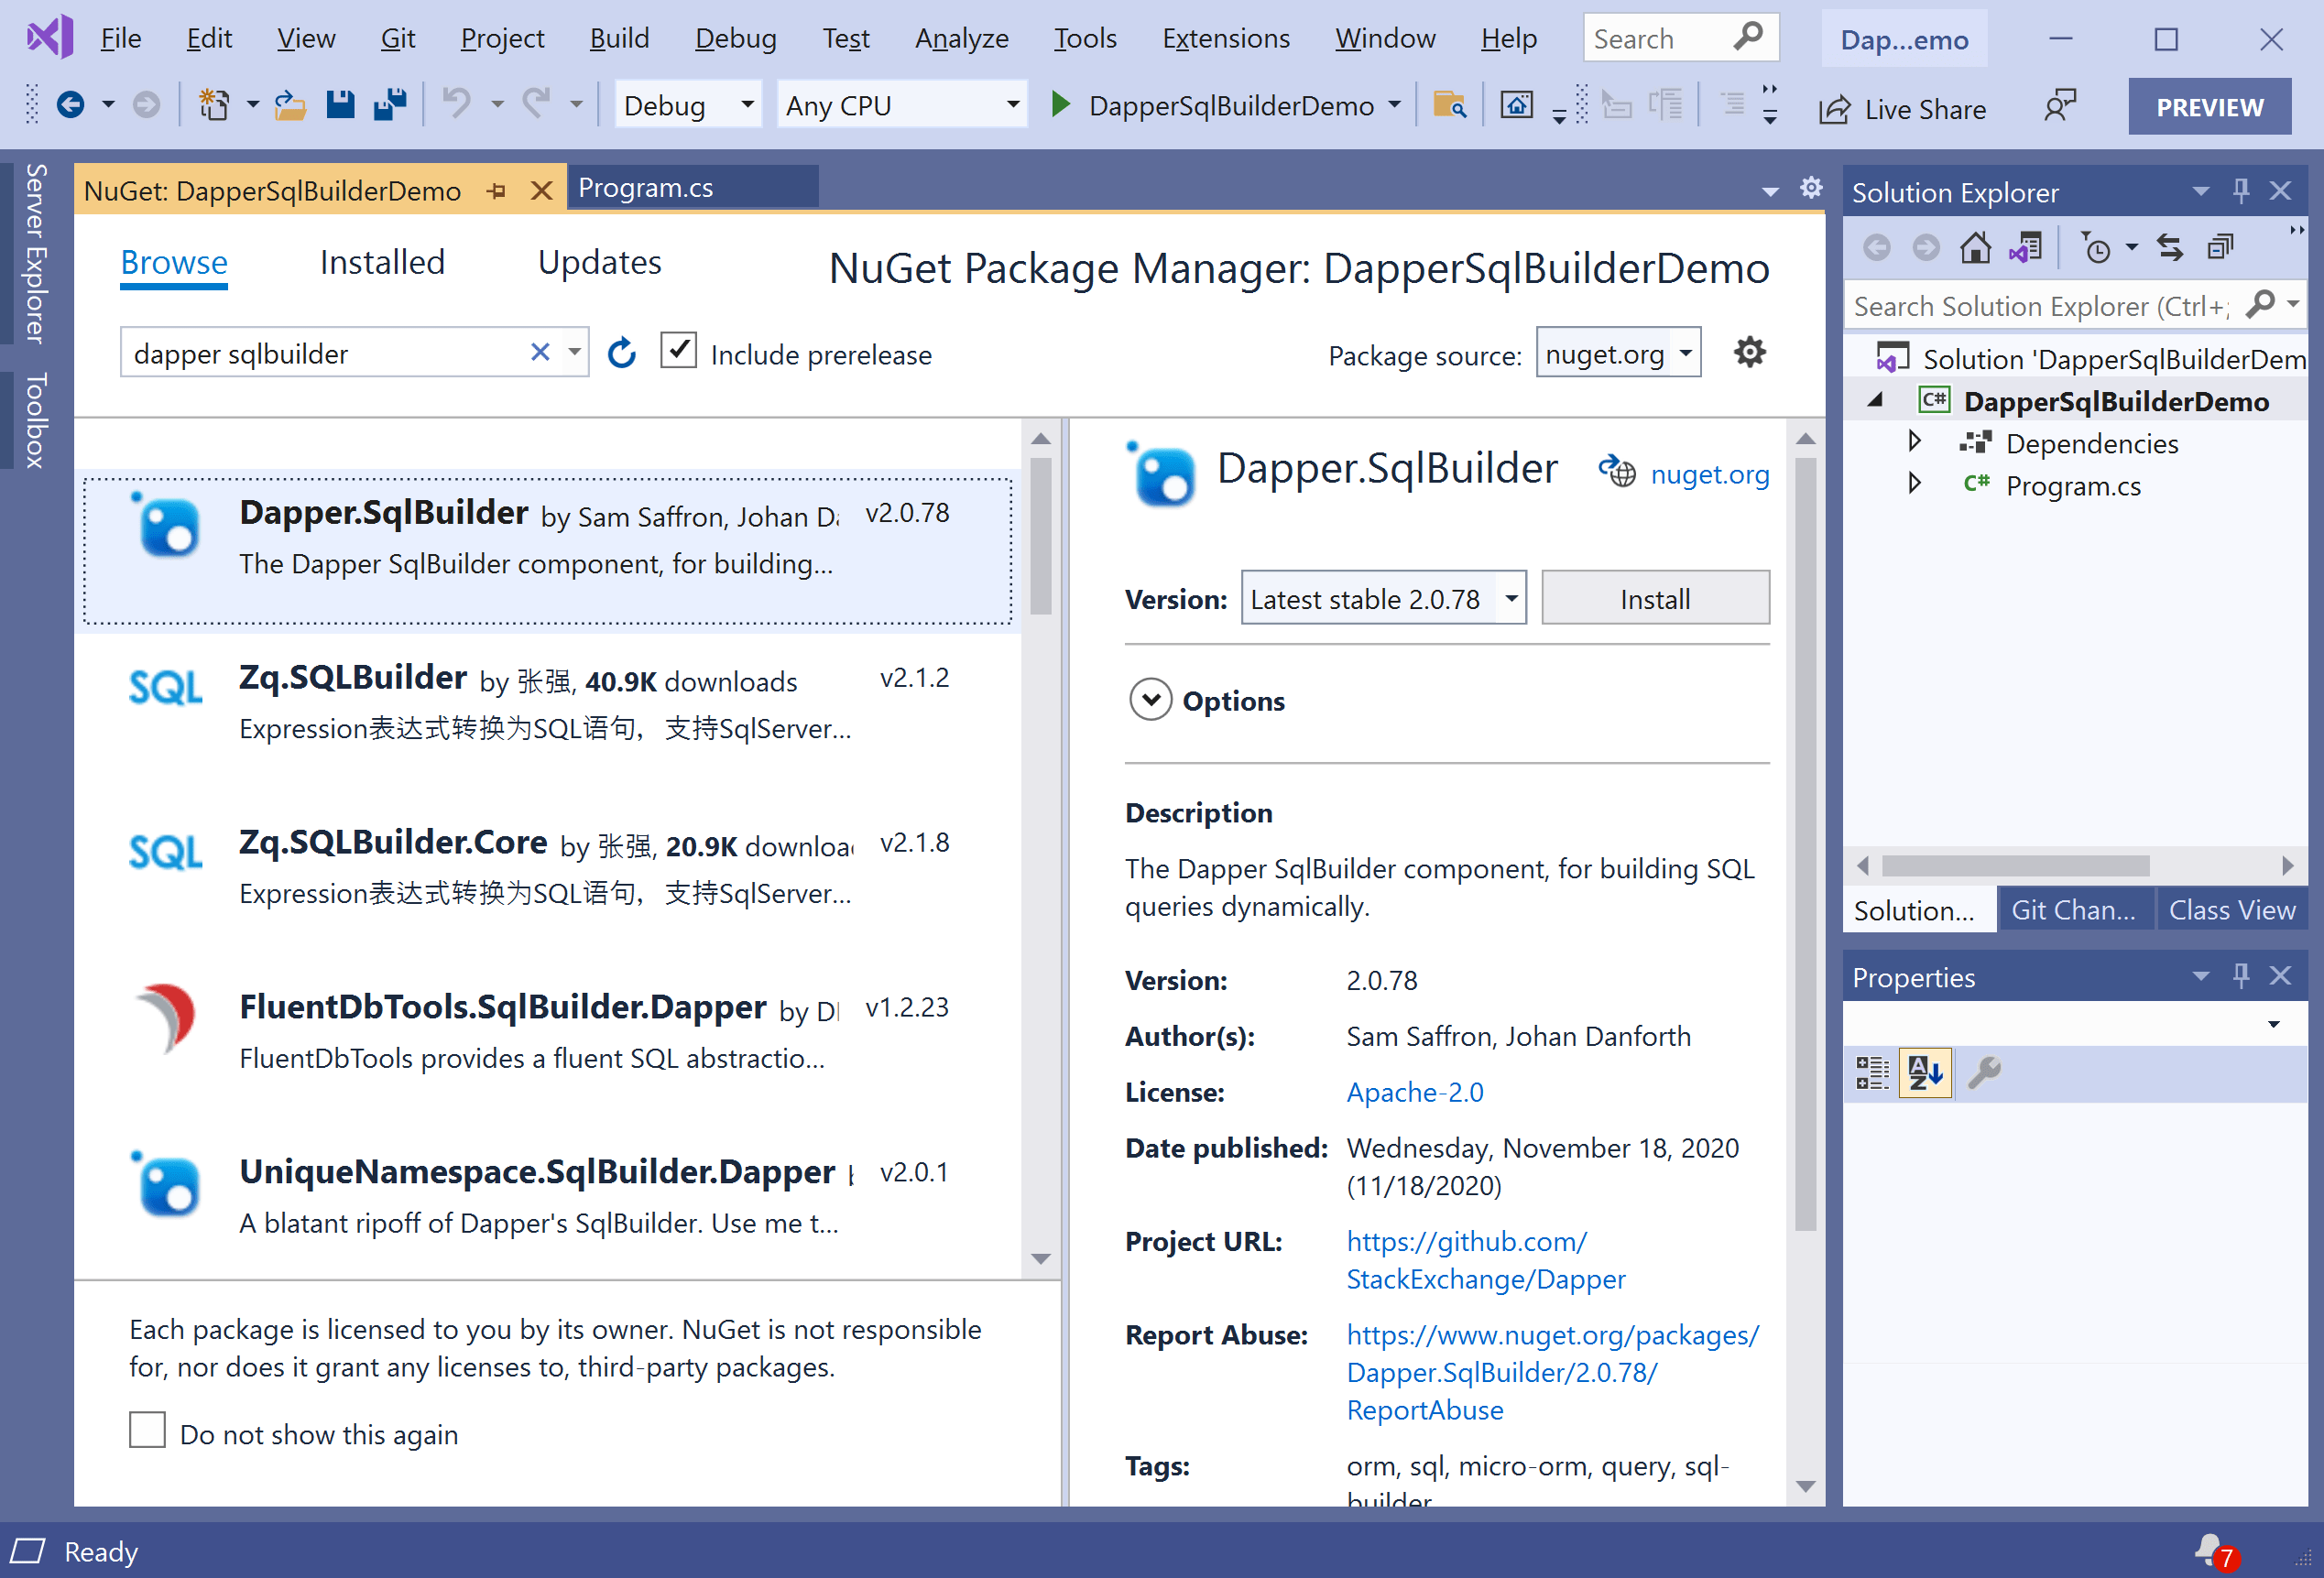The height and width of the screenshot is (1578, 2324).
Task: Open the Git menu
Action: (x=397, y=38)
